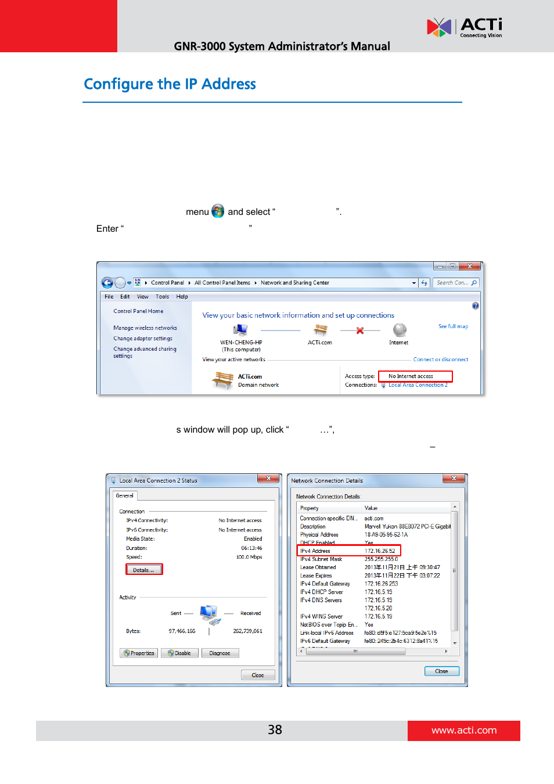Click the blue help question mark icon
The image size is (554, 784).
[476, 306]
